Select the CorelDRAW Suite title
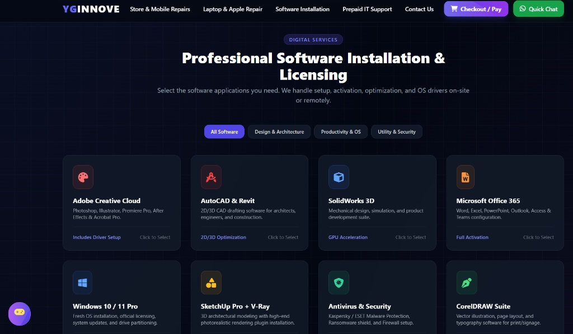This screenshot has width=573, height=334. [x=483, y=306]
